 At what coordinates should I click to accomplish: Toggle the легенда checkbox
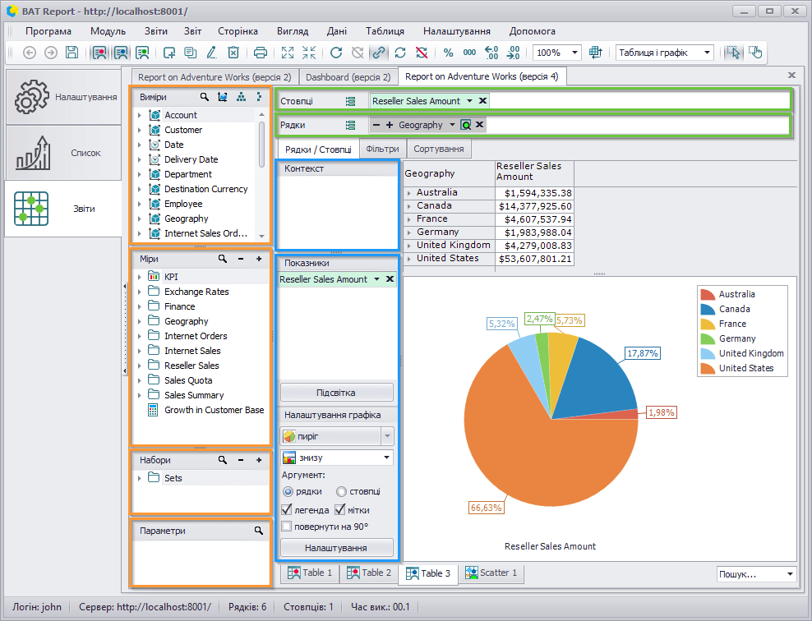click(286, 510)
